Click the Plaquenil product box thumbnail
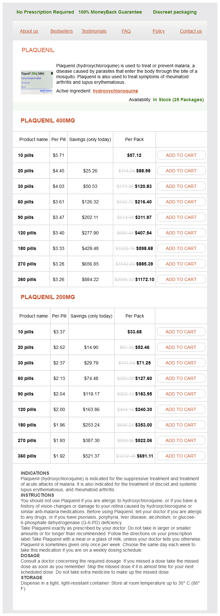Viewport: 220px width, 616px height. point(37,82)
